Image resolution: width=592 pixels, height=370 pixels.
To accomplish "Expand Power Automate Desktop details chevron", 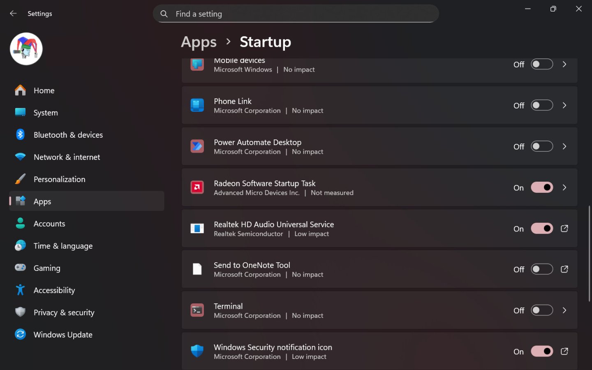I will coord(564,146).
